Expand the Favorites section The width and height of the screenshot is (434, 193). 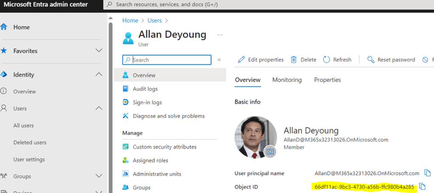click(99, 51)
